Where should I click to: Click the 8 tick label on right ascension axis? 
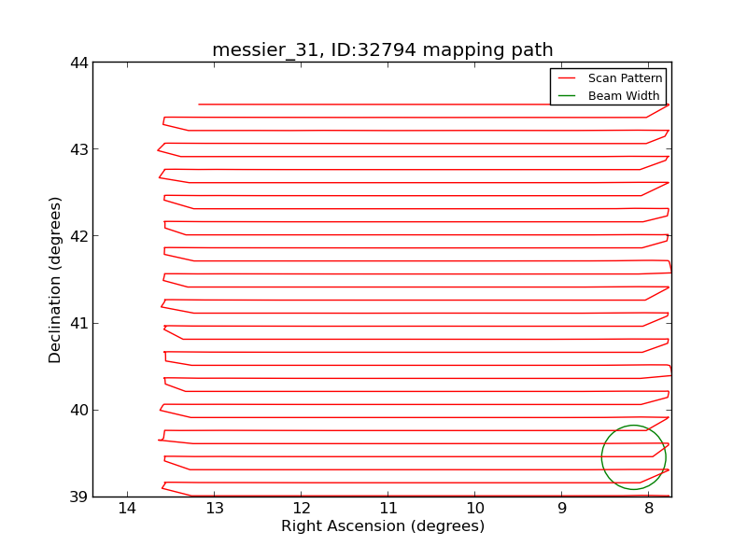(648, 509)
